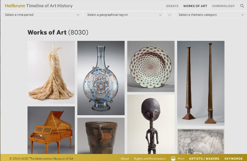
Task: Go to the Essays tab
Action: (172, 6)
